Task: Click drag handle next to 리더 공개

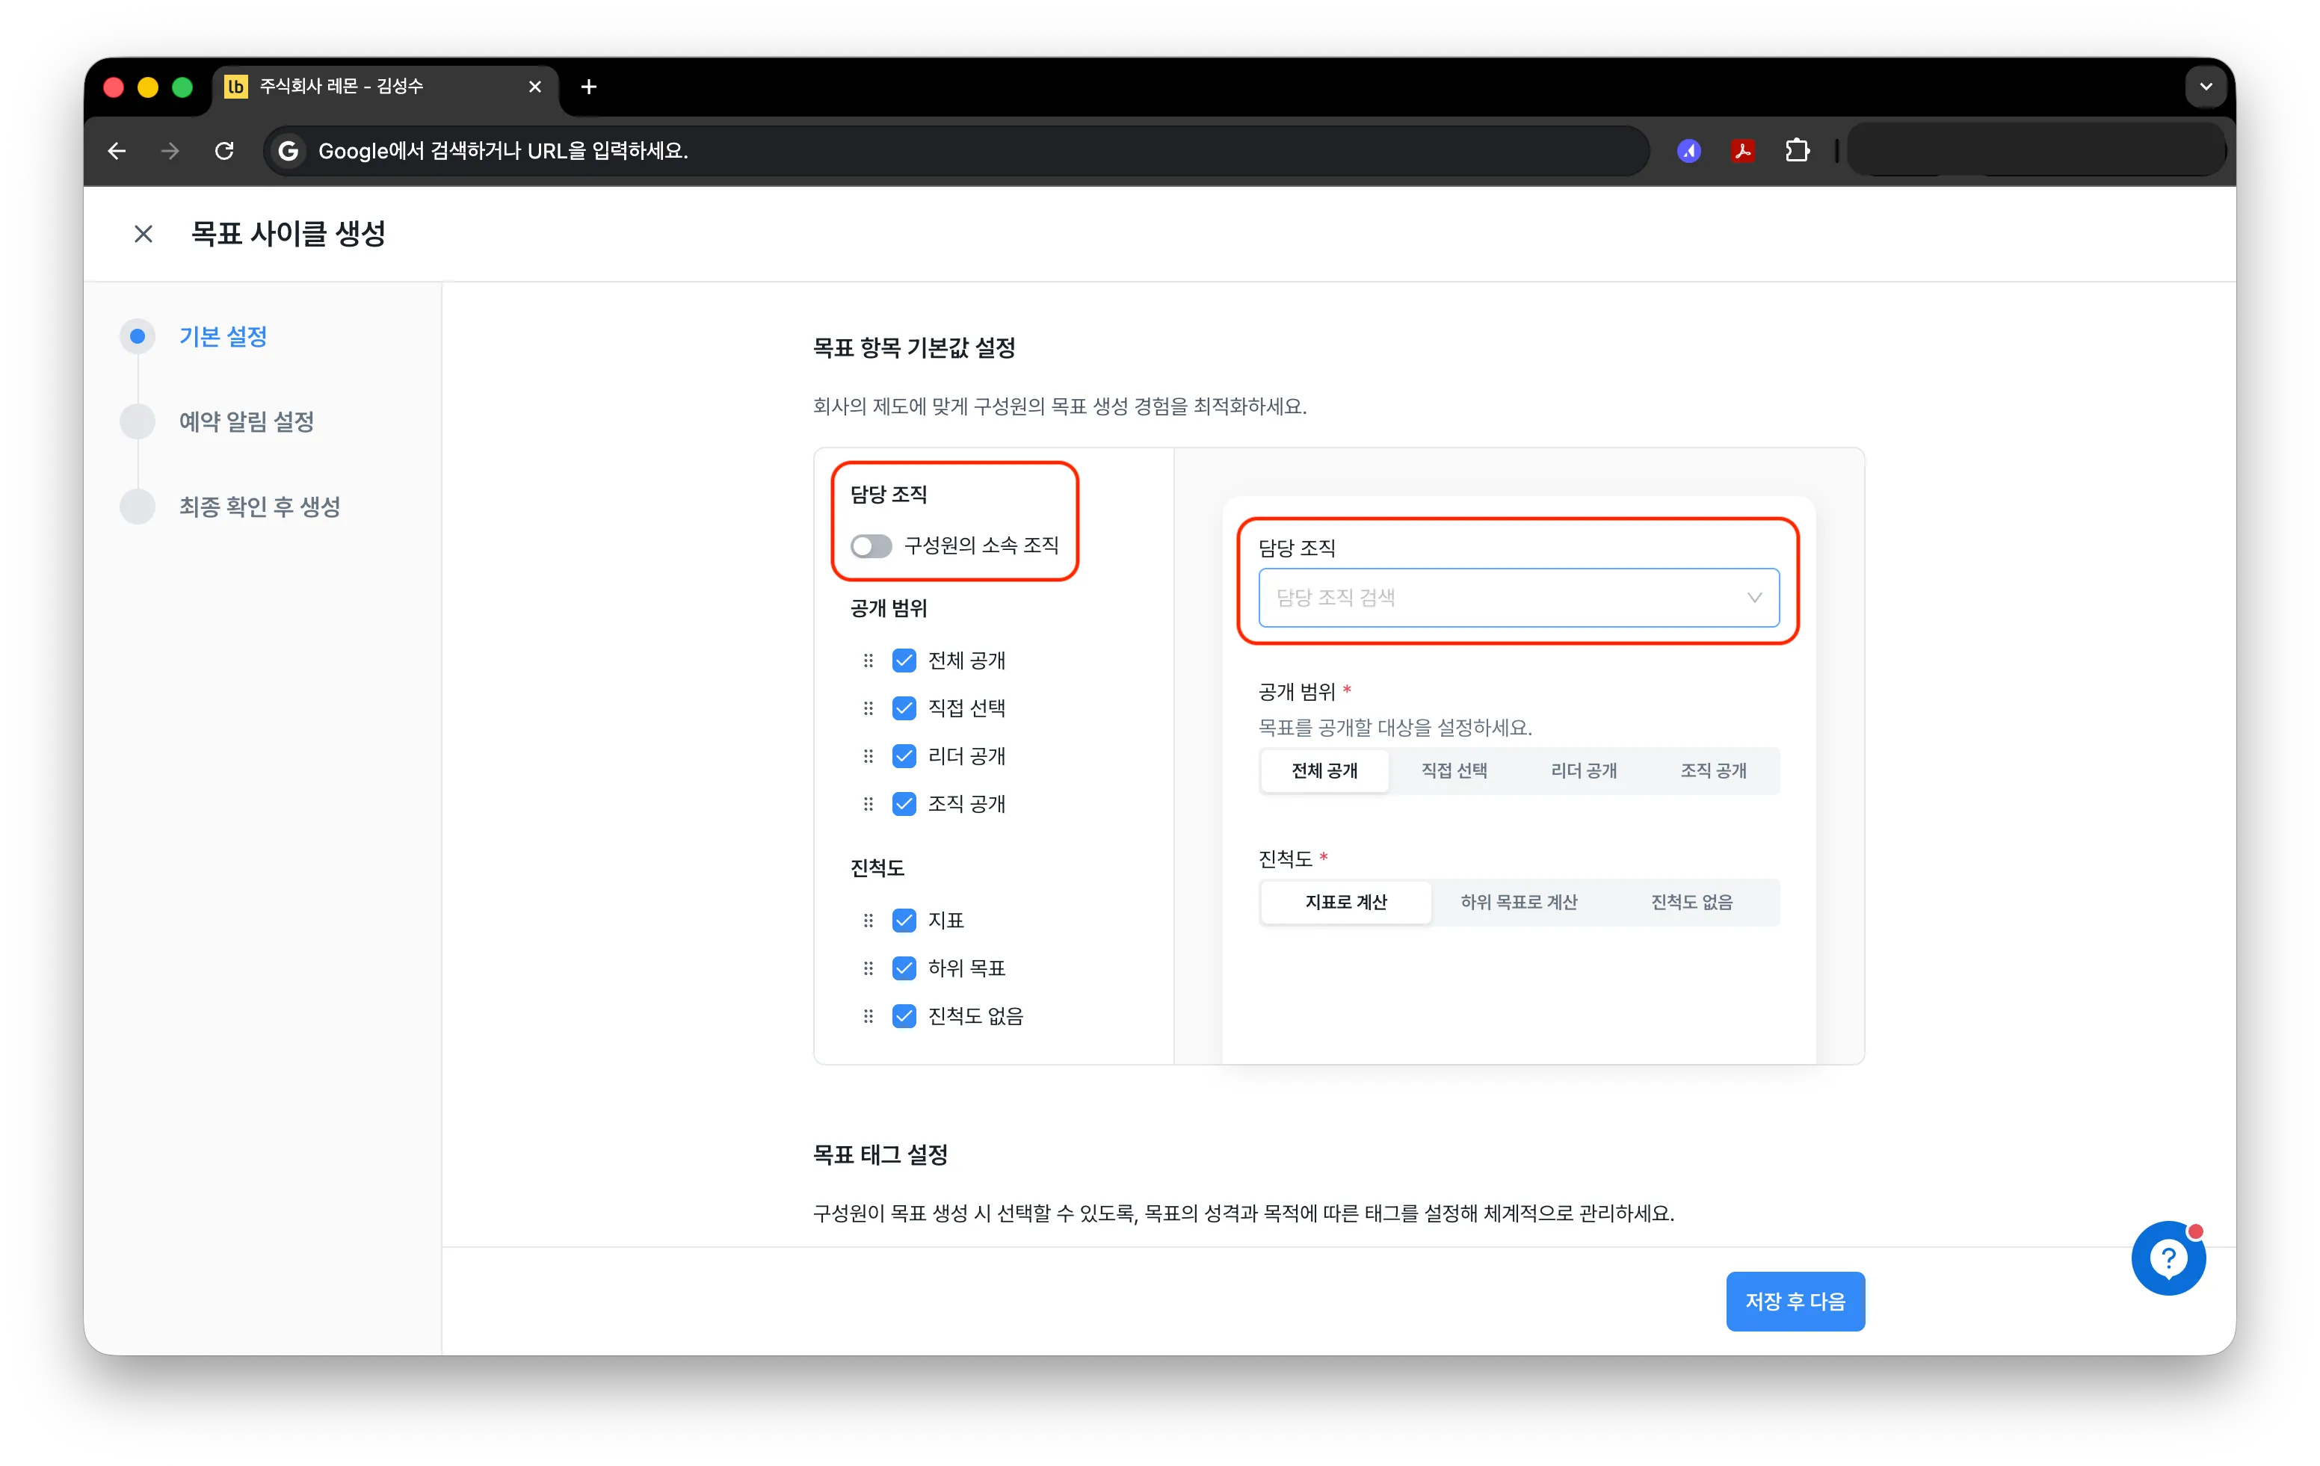Action: 868,756
